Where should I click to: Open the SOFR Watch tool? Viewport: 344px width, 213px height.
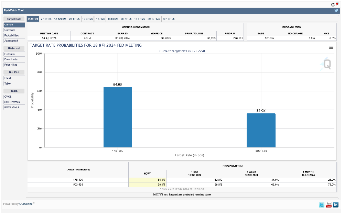[x=12, y=102]
